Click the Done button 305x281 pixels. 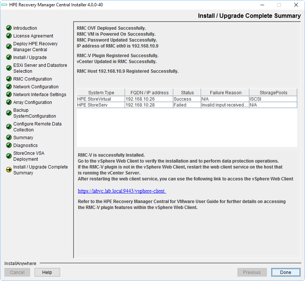pyautogui.click(x=285, y=272)
